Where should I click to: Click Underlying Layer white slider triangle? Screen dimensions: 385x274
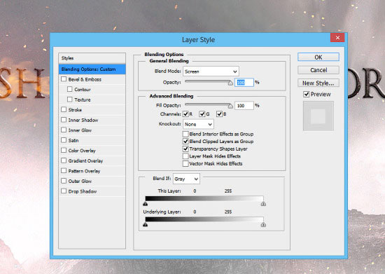pyautogui.click(x=263, y=225)
